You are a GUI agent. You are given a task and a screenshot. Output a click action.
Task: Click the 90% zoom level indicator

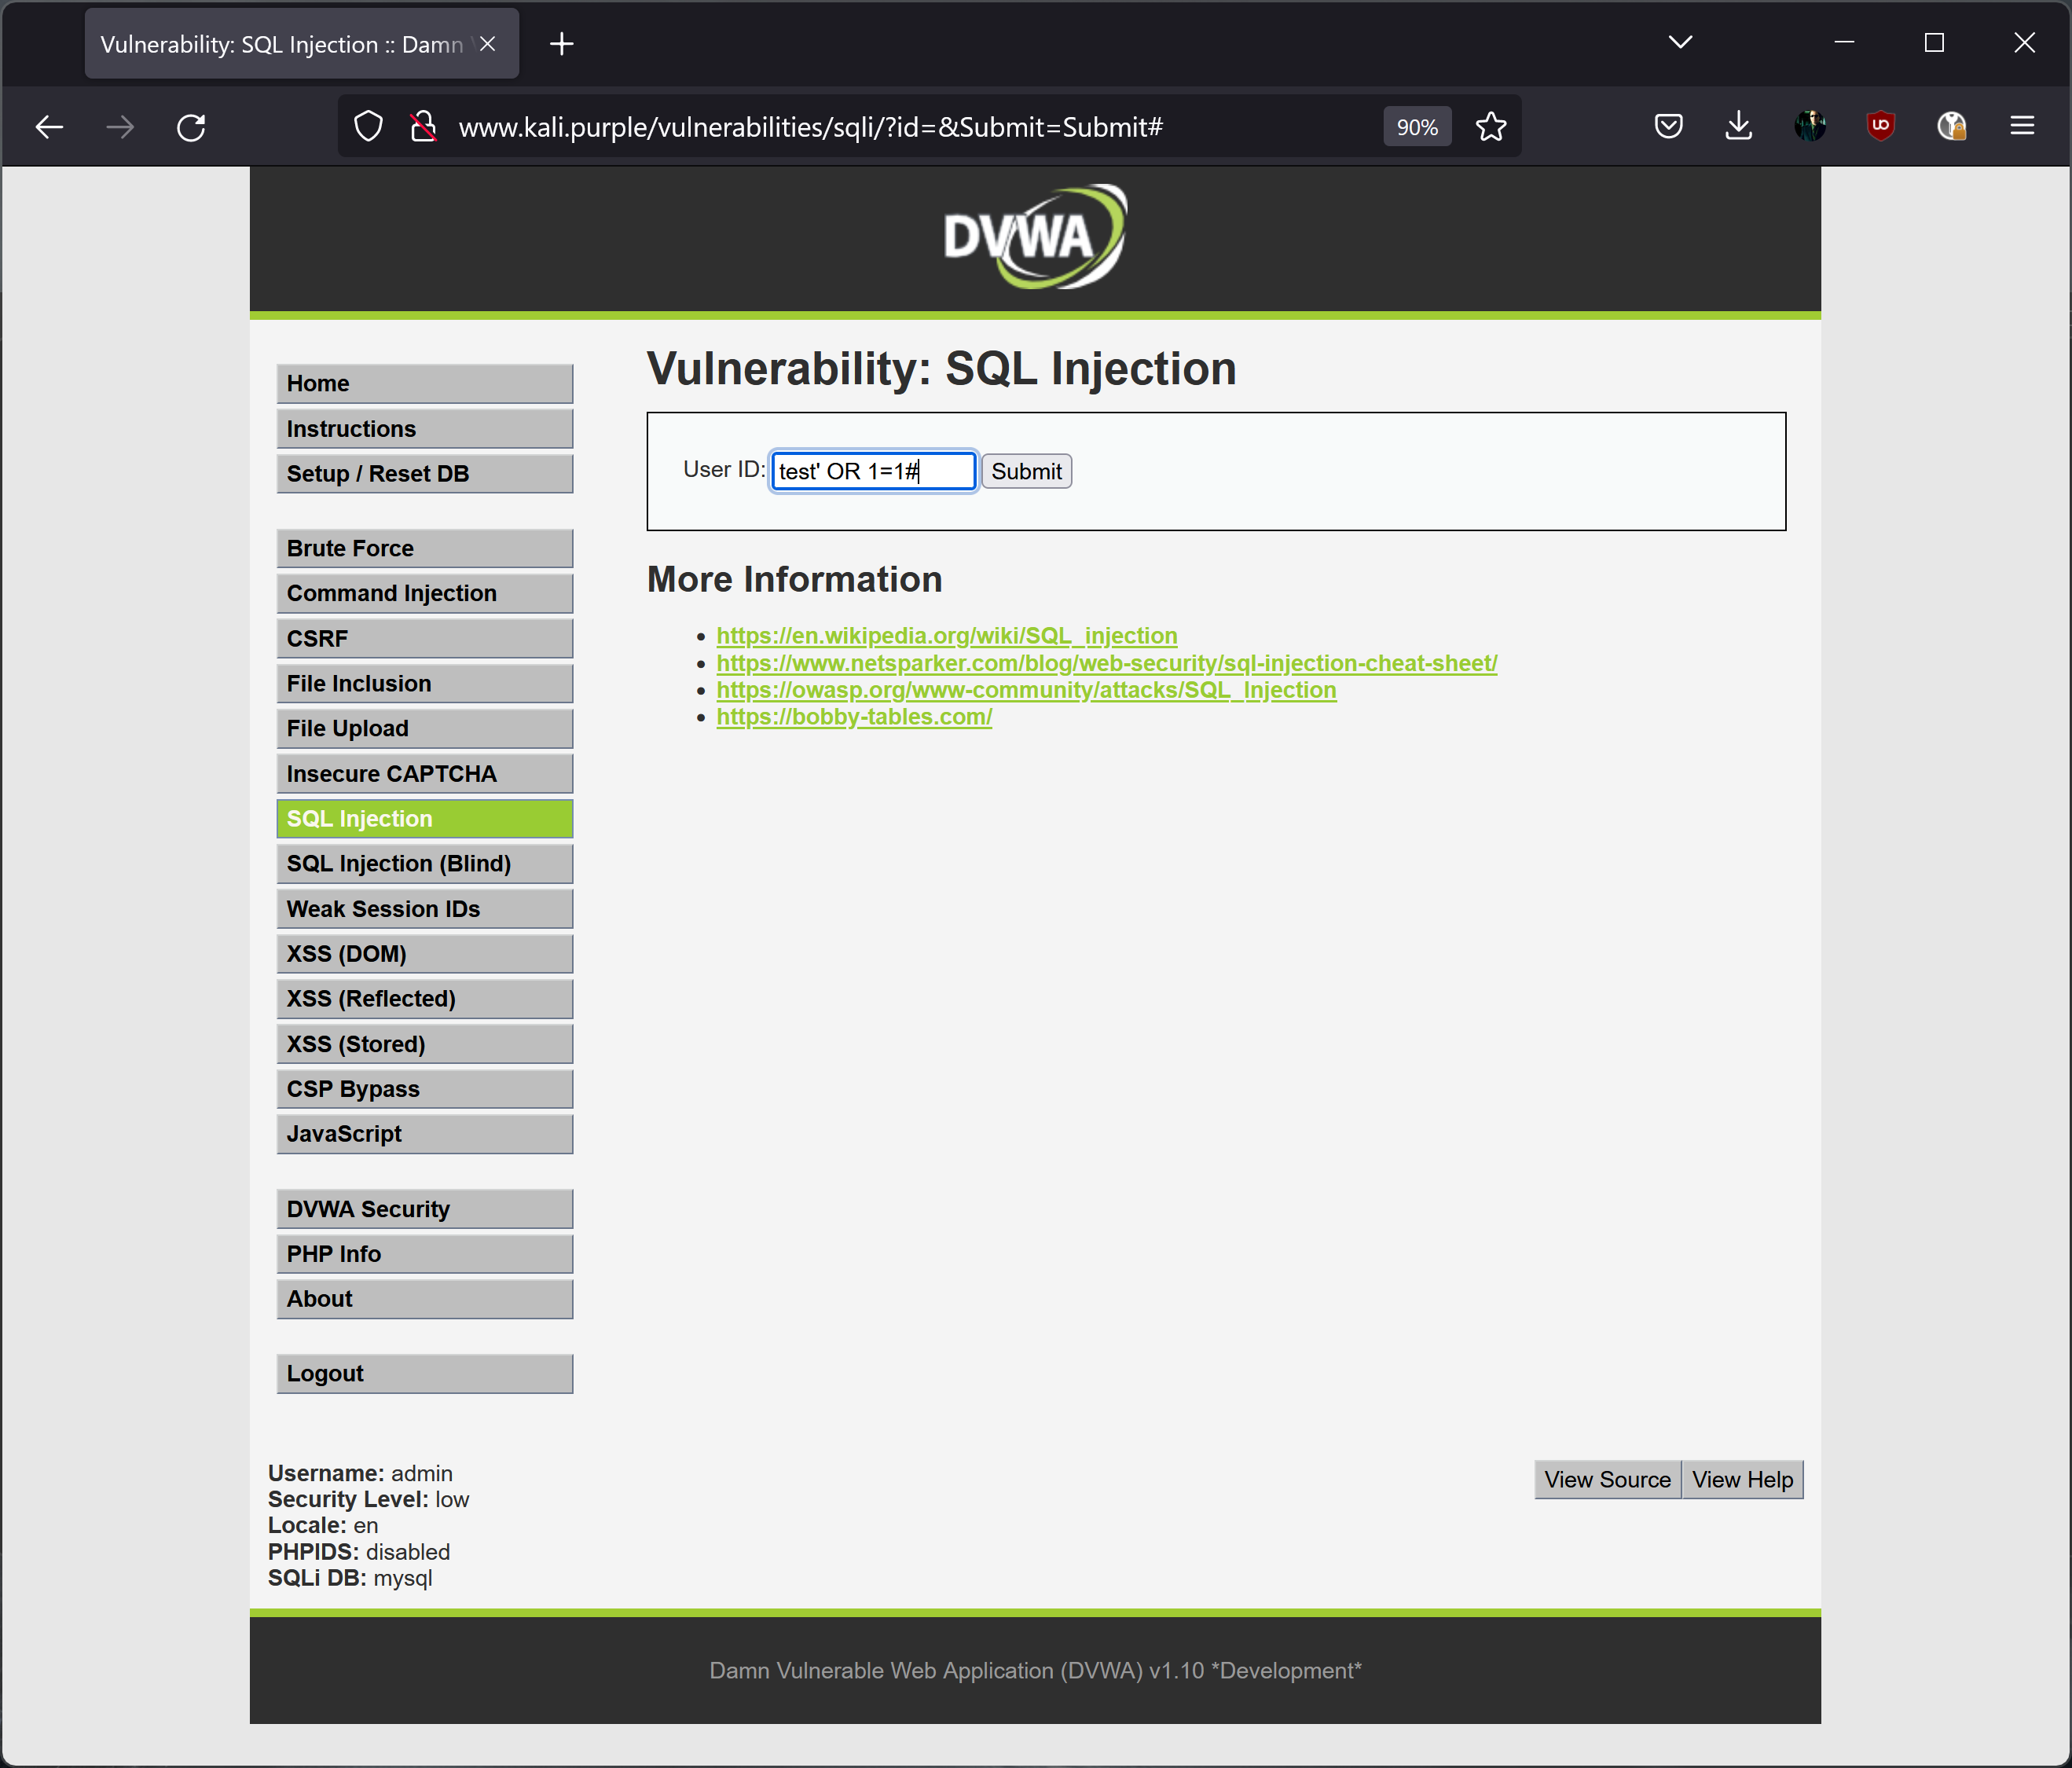tap(1416, 127)
